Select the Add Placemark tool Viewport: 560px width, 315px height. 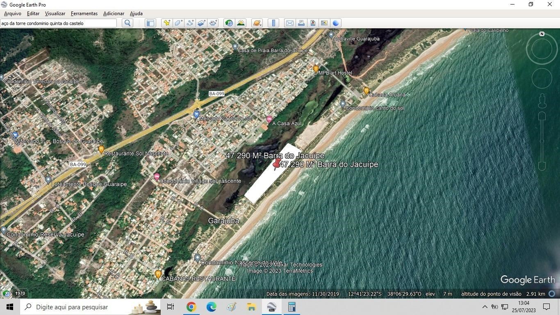click(x=166, y=23)
